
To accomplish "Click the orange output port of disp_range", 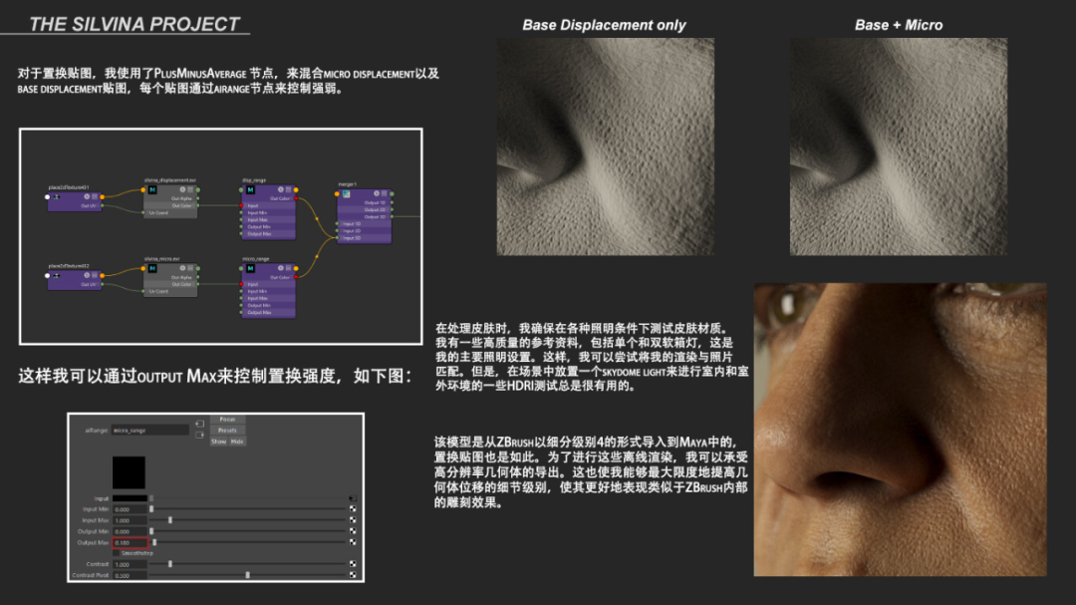I will [x=296, y=189].
